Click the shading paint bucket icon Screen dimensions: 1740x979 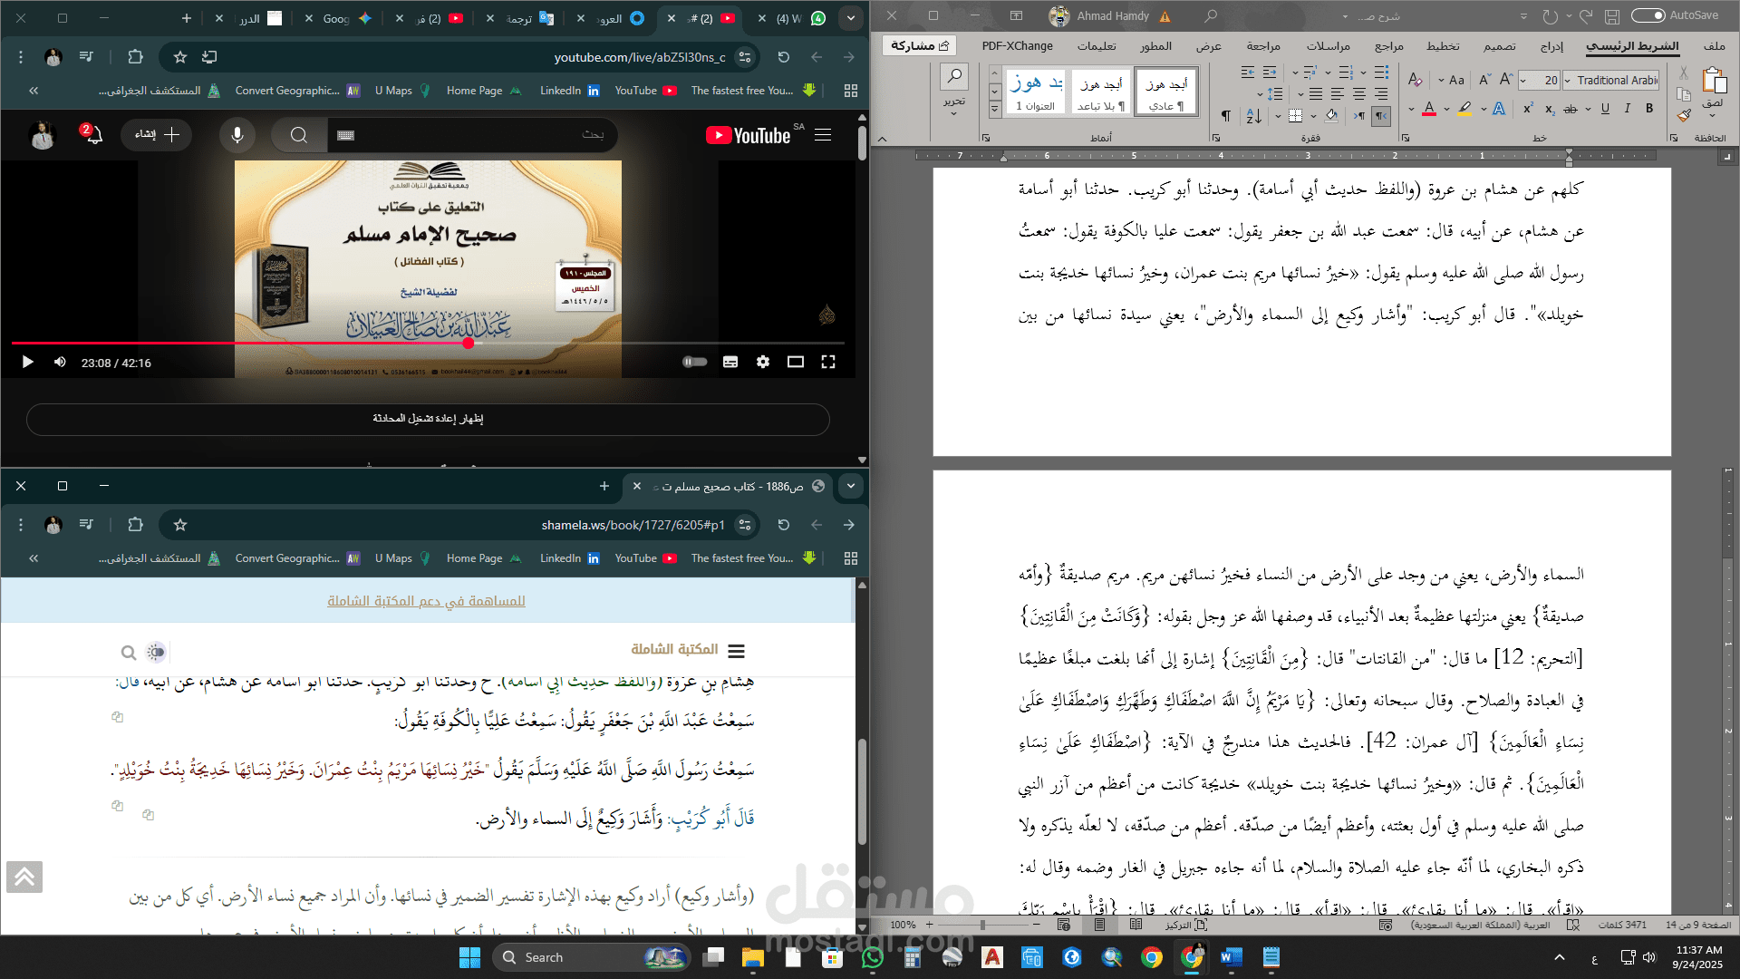click(1331, 116)
